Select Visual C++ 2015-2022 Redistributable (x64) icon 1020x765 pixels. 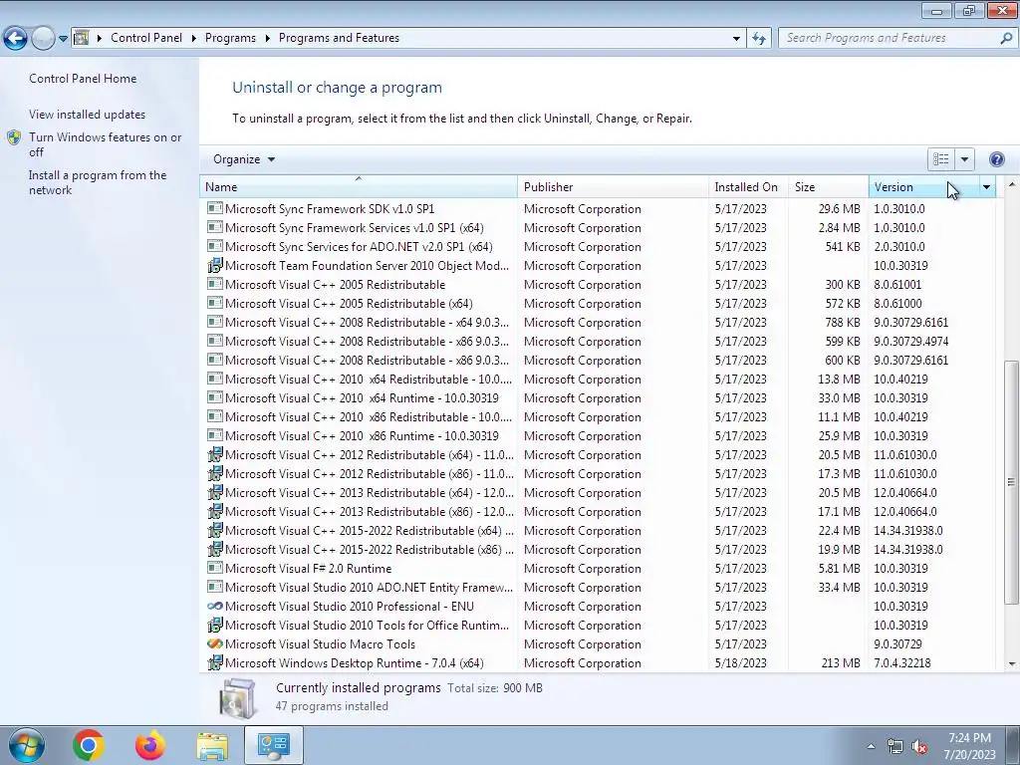point(215,530)
